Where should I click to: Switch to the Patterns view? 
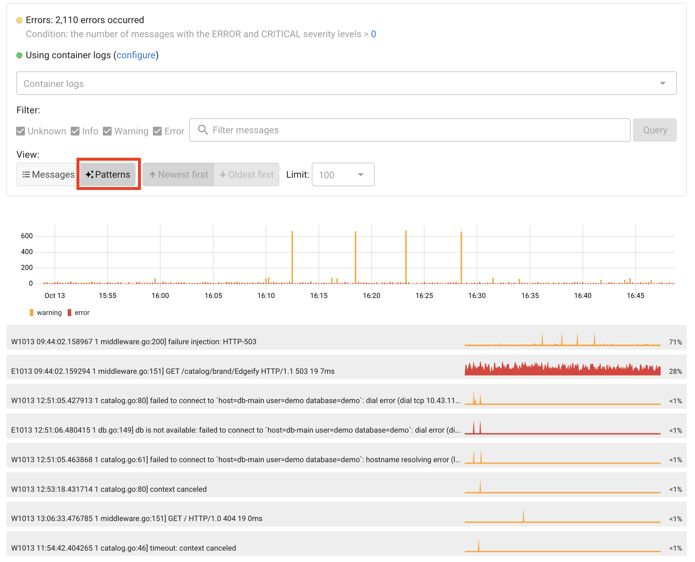pyautogui.click(x=108, y=174)
